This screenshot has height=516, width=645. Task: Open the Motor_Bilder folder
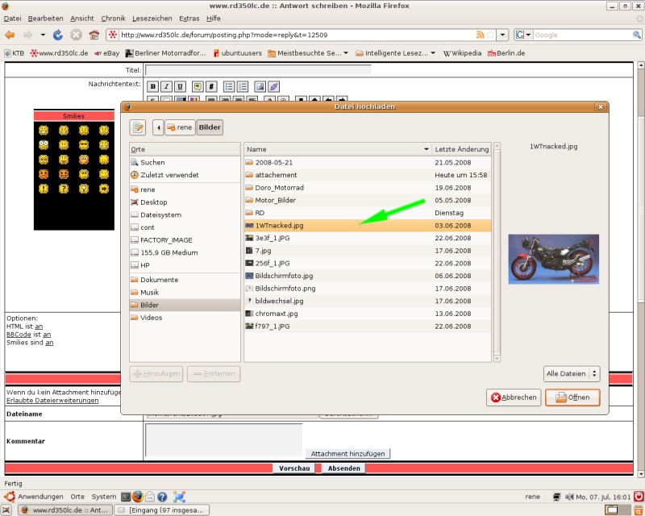point(277,200)
